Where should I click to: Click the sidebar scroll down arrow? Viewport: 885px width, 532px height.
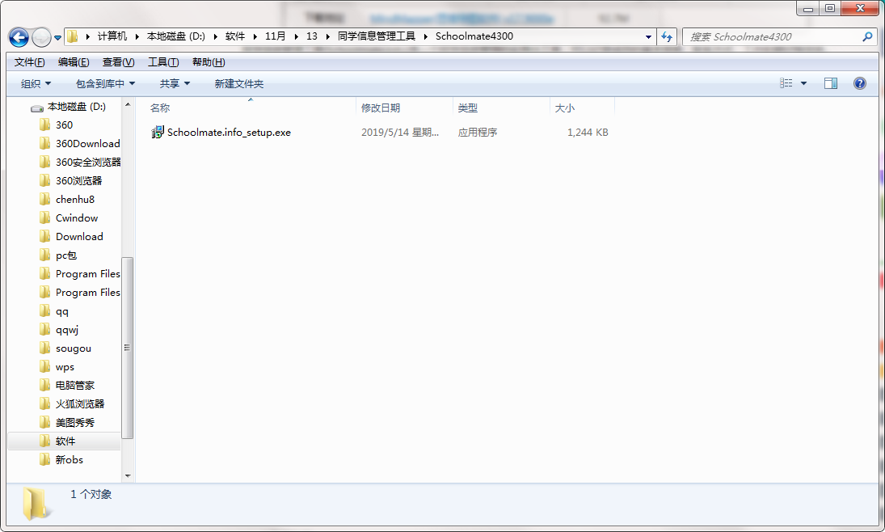pos(127,476)
